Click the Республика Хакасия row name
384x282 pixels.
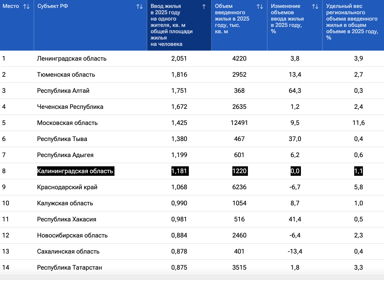[x=66, y=219]
